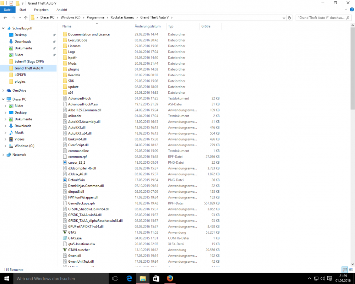
Task: Open the address bar history dropdown
Action: click(x=284, y=18)
